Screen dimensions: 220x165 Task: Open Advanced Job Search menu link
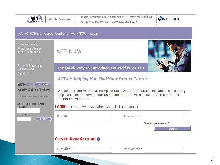(x=126, y=22)
